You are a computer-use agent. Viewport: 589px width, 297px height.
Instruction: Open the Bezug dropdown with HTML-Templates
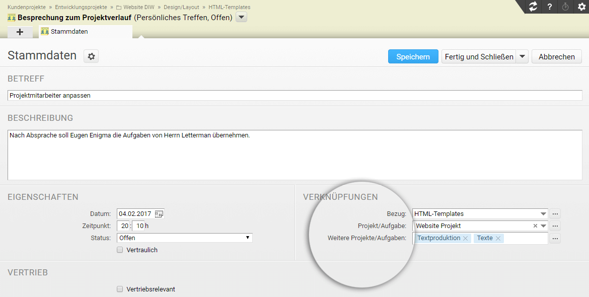tap(543, 213)
